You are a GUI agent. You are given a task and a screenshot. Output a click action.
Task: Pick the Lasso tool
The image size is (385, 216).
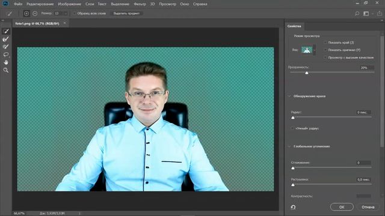pyautogui.click(x=6, y=55)
